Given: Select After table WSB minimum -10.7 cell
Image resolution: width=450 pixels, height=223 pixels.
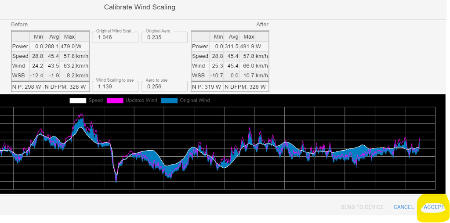Looking at the screenshot, I should click(x=217, y=76).
